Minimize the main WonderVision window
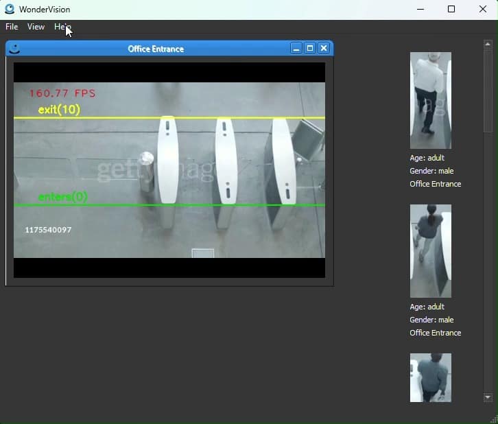Viewport: 498px width, 424px height. 420,10
